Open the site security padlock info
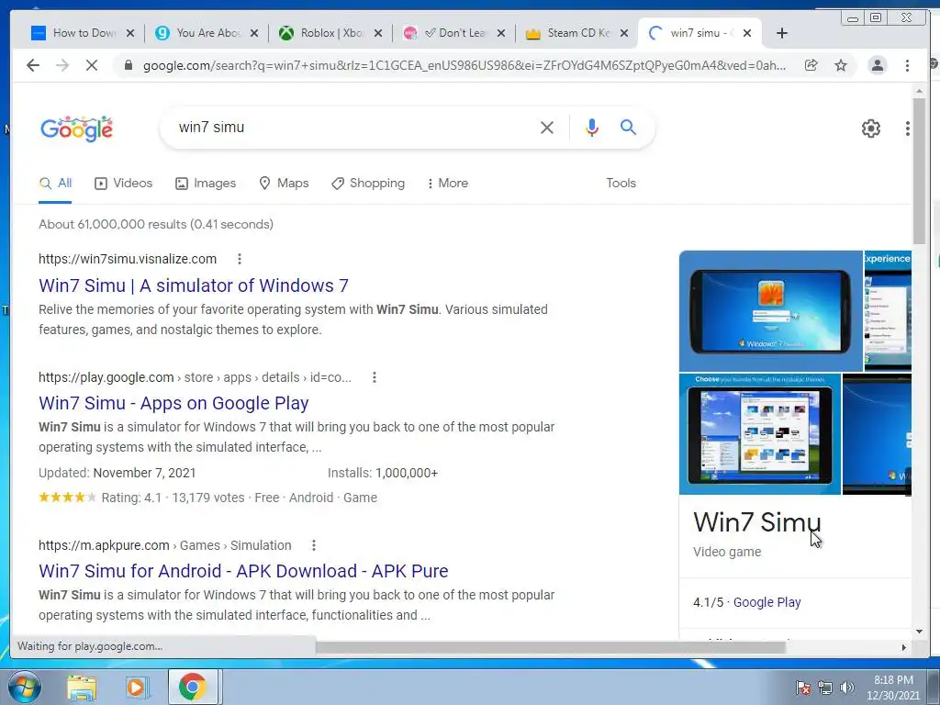Viewport: 940px width, 705px height. point(128,65)
